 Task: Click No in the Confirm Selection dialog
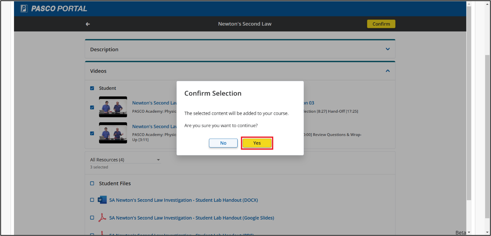click(x=223, y=143)
